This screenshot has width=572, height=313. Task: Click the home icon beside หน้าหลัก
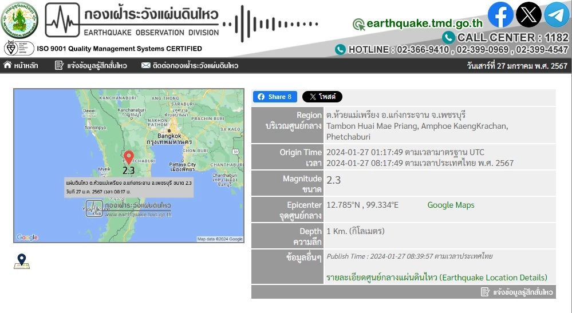[x=7, y=65]
